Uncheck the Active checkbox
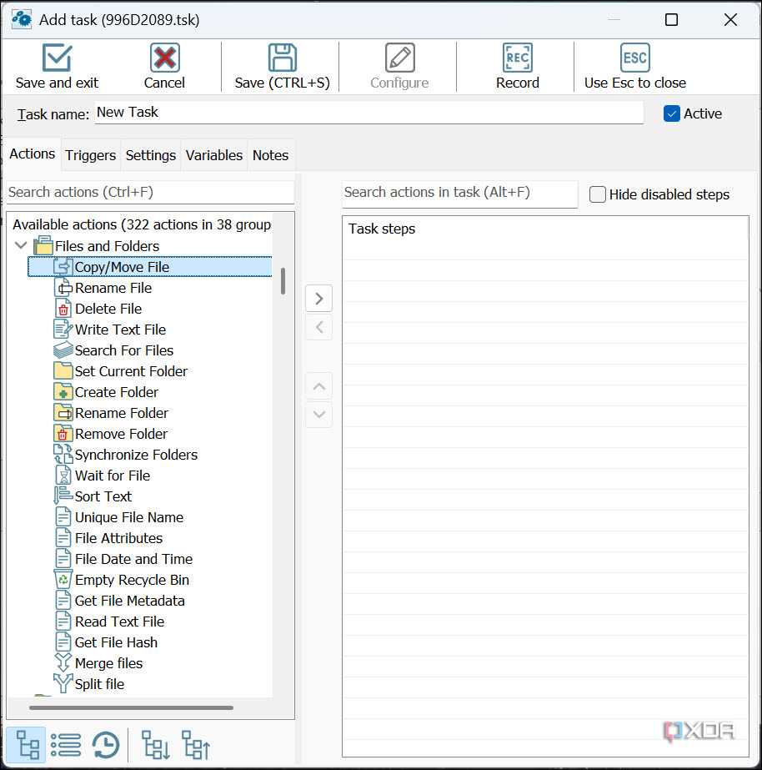The width and height of the screenshot is (762, 770). coord(671,113)
